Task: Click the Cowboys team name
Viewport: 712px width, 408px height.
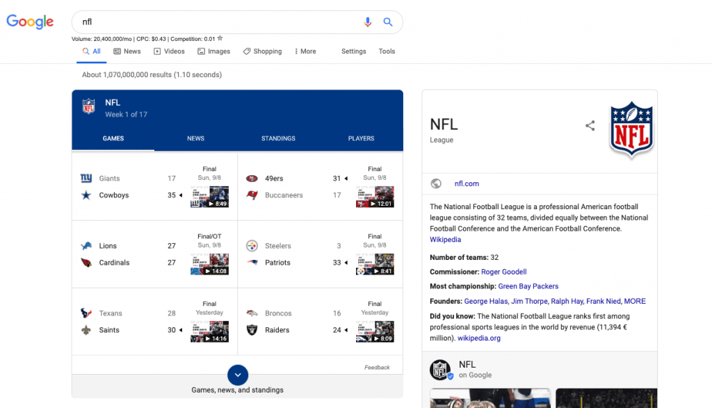Action: click(x=114, y=195)
